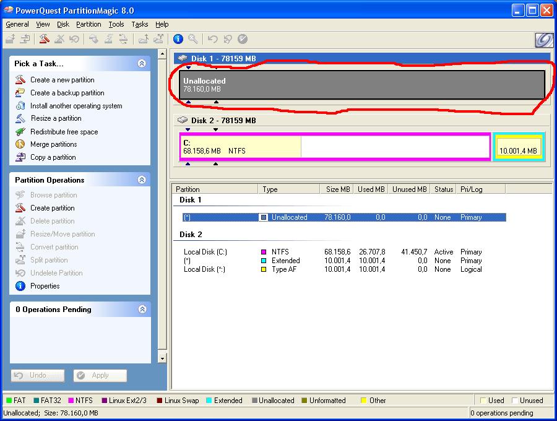Choose Copy a partition task
The height and width of the screenshot is (421, 557).
pyautogui.click(x=53, y=157)
